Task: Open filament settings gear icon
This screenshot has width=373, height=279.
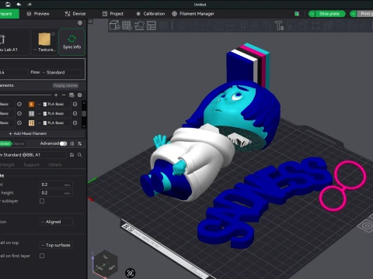Action: (x=80, y=95)
